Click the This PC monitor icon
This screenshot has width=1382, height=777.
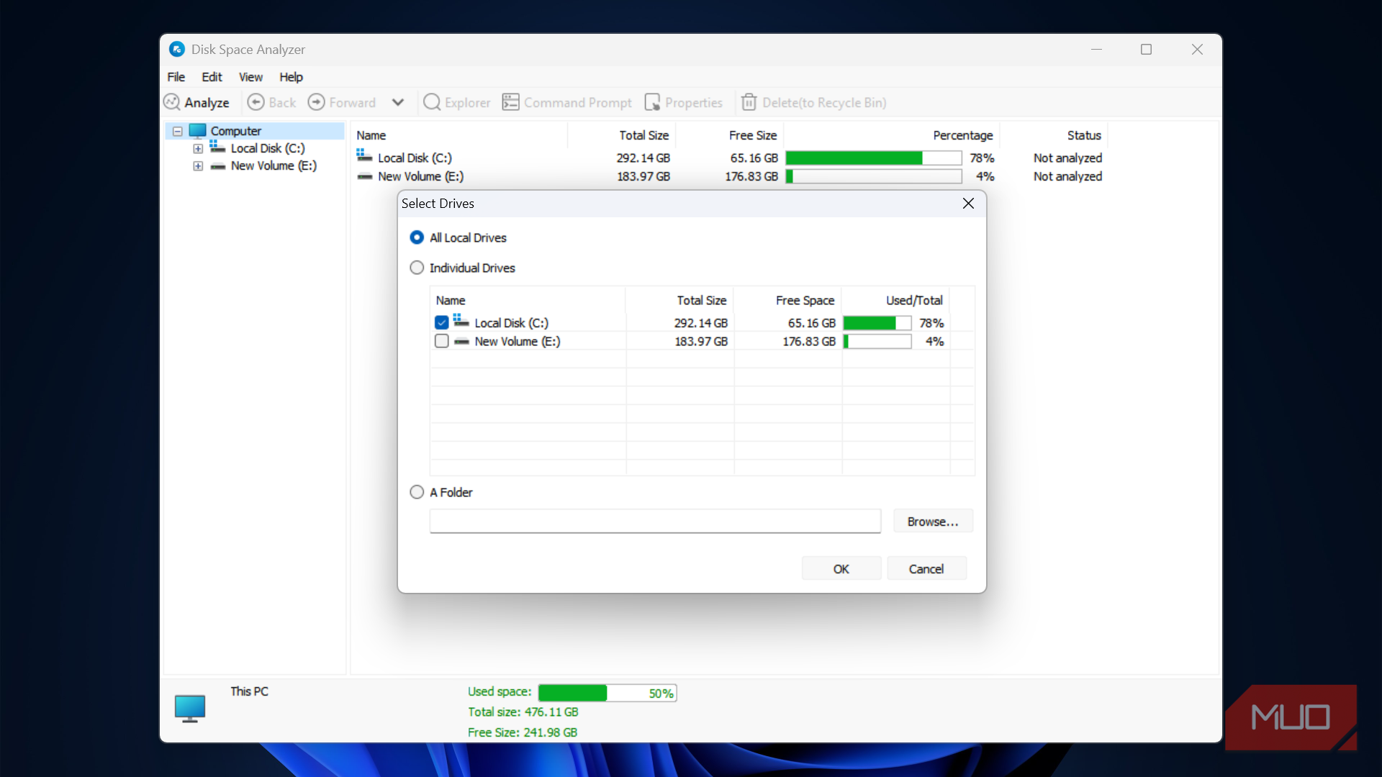[190, 709]
